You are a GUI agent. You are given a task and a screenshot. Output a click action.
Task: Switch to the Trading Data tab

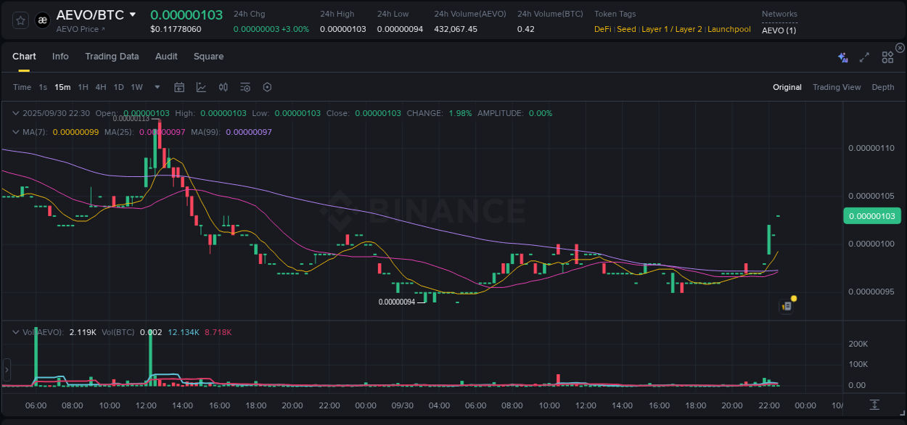tap(112, 57)
